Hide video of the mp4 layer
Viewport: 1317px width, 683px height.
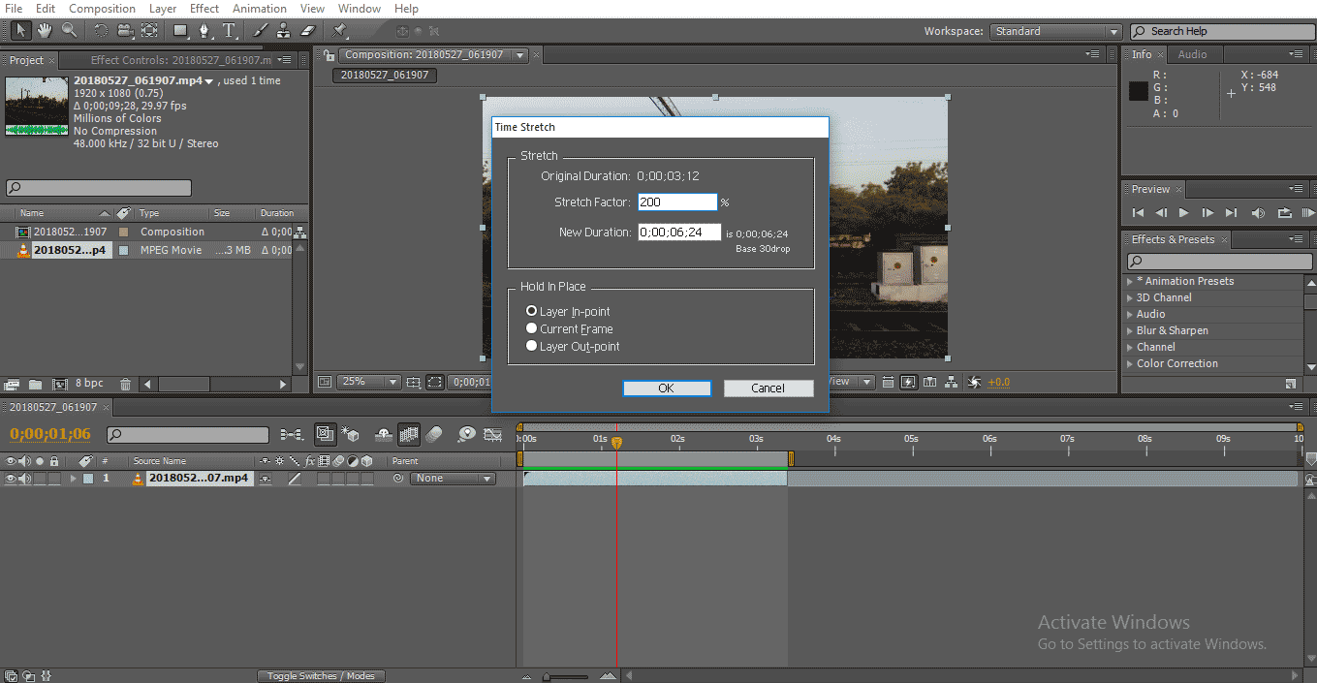point(11,479)
